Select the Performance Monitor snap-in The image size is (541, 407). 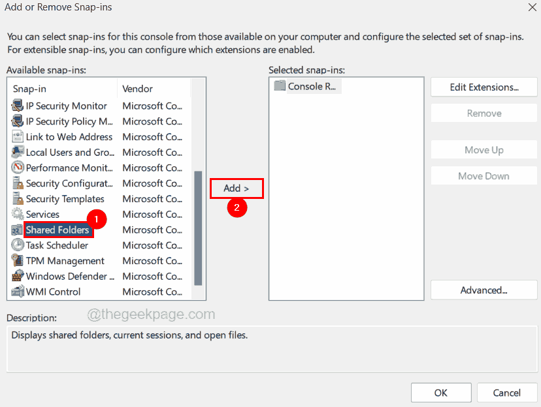pos(62,168)
